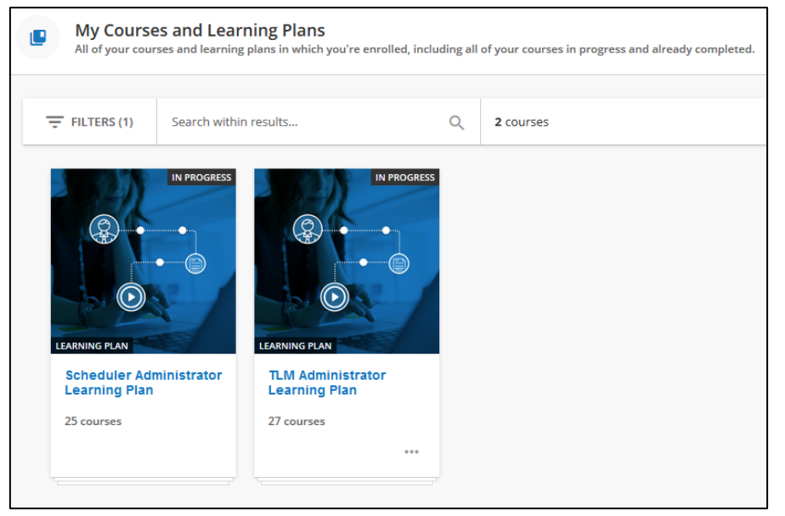Click the IN PROGRESS badge on the Scheduler card
The height and width of the screenshot is (516, 785).
coord(201,178)
